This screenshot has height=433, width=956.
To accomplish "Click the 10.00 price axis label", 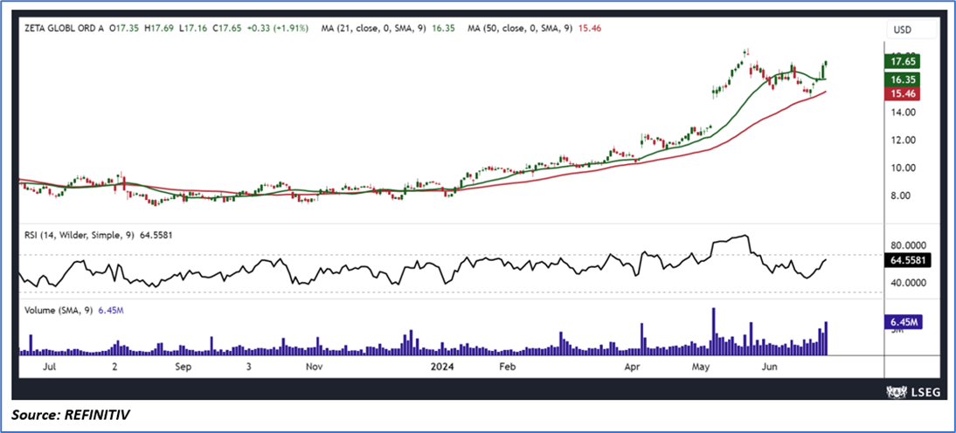I will click(x=902, y=168).
